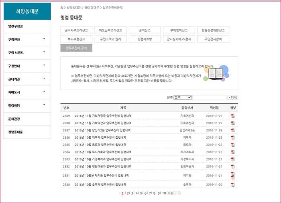Expand the 알림마당 sidebar arrow
Screen dimensions: 281x203
click(x=44, y=105)
